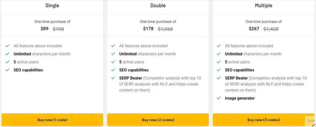Image resolution: width=316 pixels, height=127 pixels.
Task: Click the SEO capabilities text in Double plan
Action: (134, 70)
